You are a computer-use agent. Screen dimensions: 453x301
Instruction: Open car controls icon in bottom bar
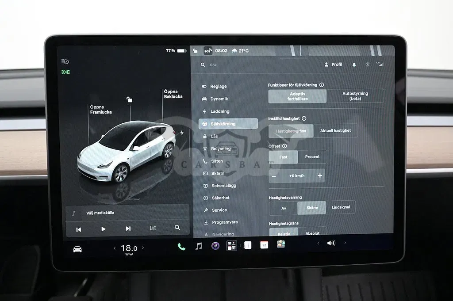pyautogui.click(x=77, y=249)
